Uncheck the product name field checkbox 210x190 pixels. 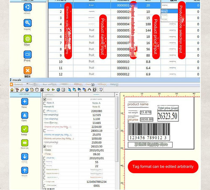coord(45,99)
